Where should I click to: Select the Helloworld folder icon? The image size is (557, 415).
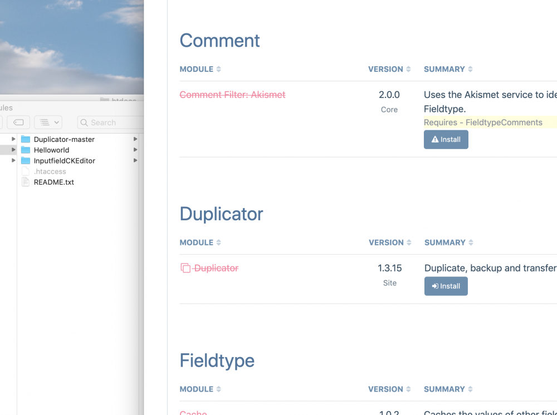[x=26, y=150]
